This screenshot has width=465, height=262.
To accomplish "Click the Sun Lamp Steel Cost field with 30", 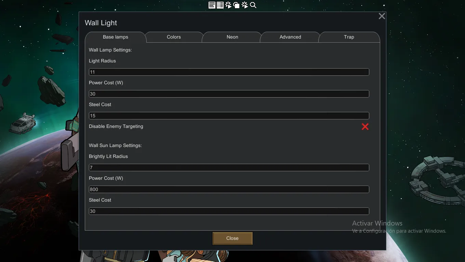I will (229, 211).
